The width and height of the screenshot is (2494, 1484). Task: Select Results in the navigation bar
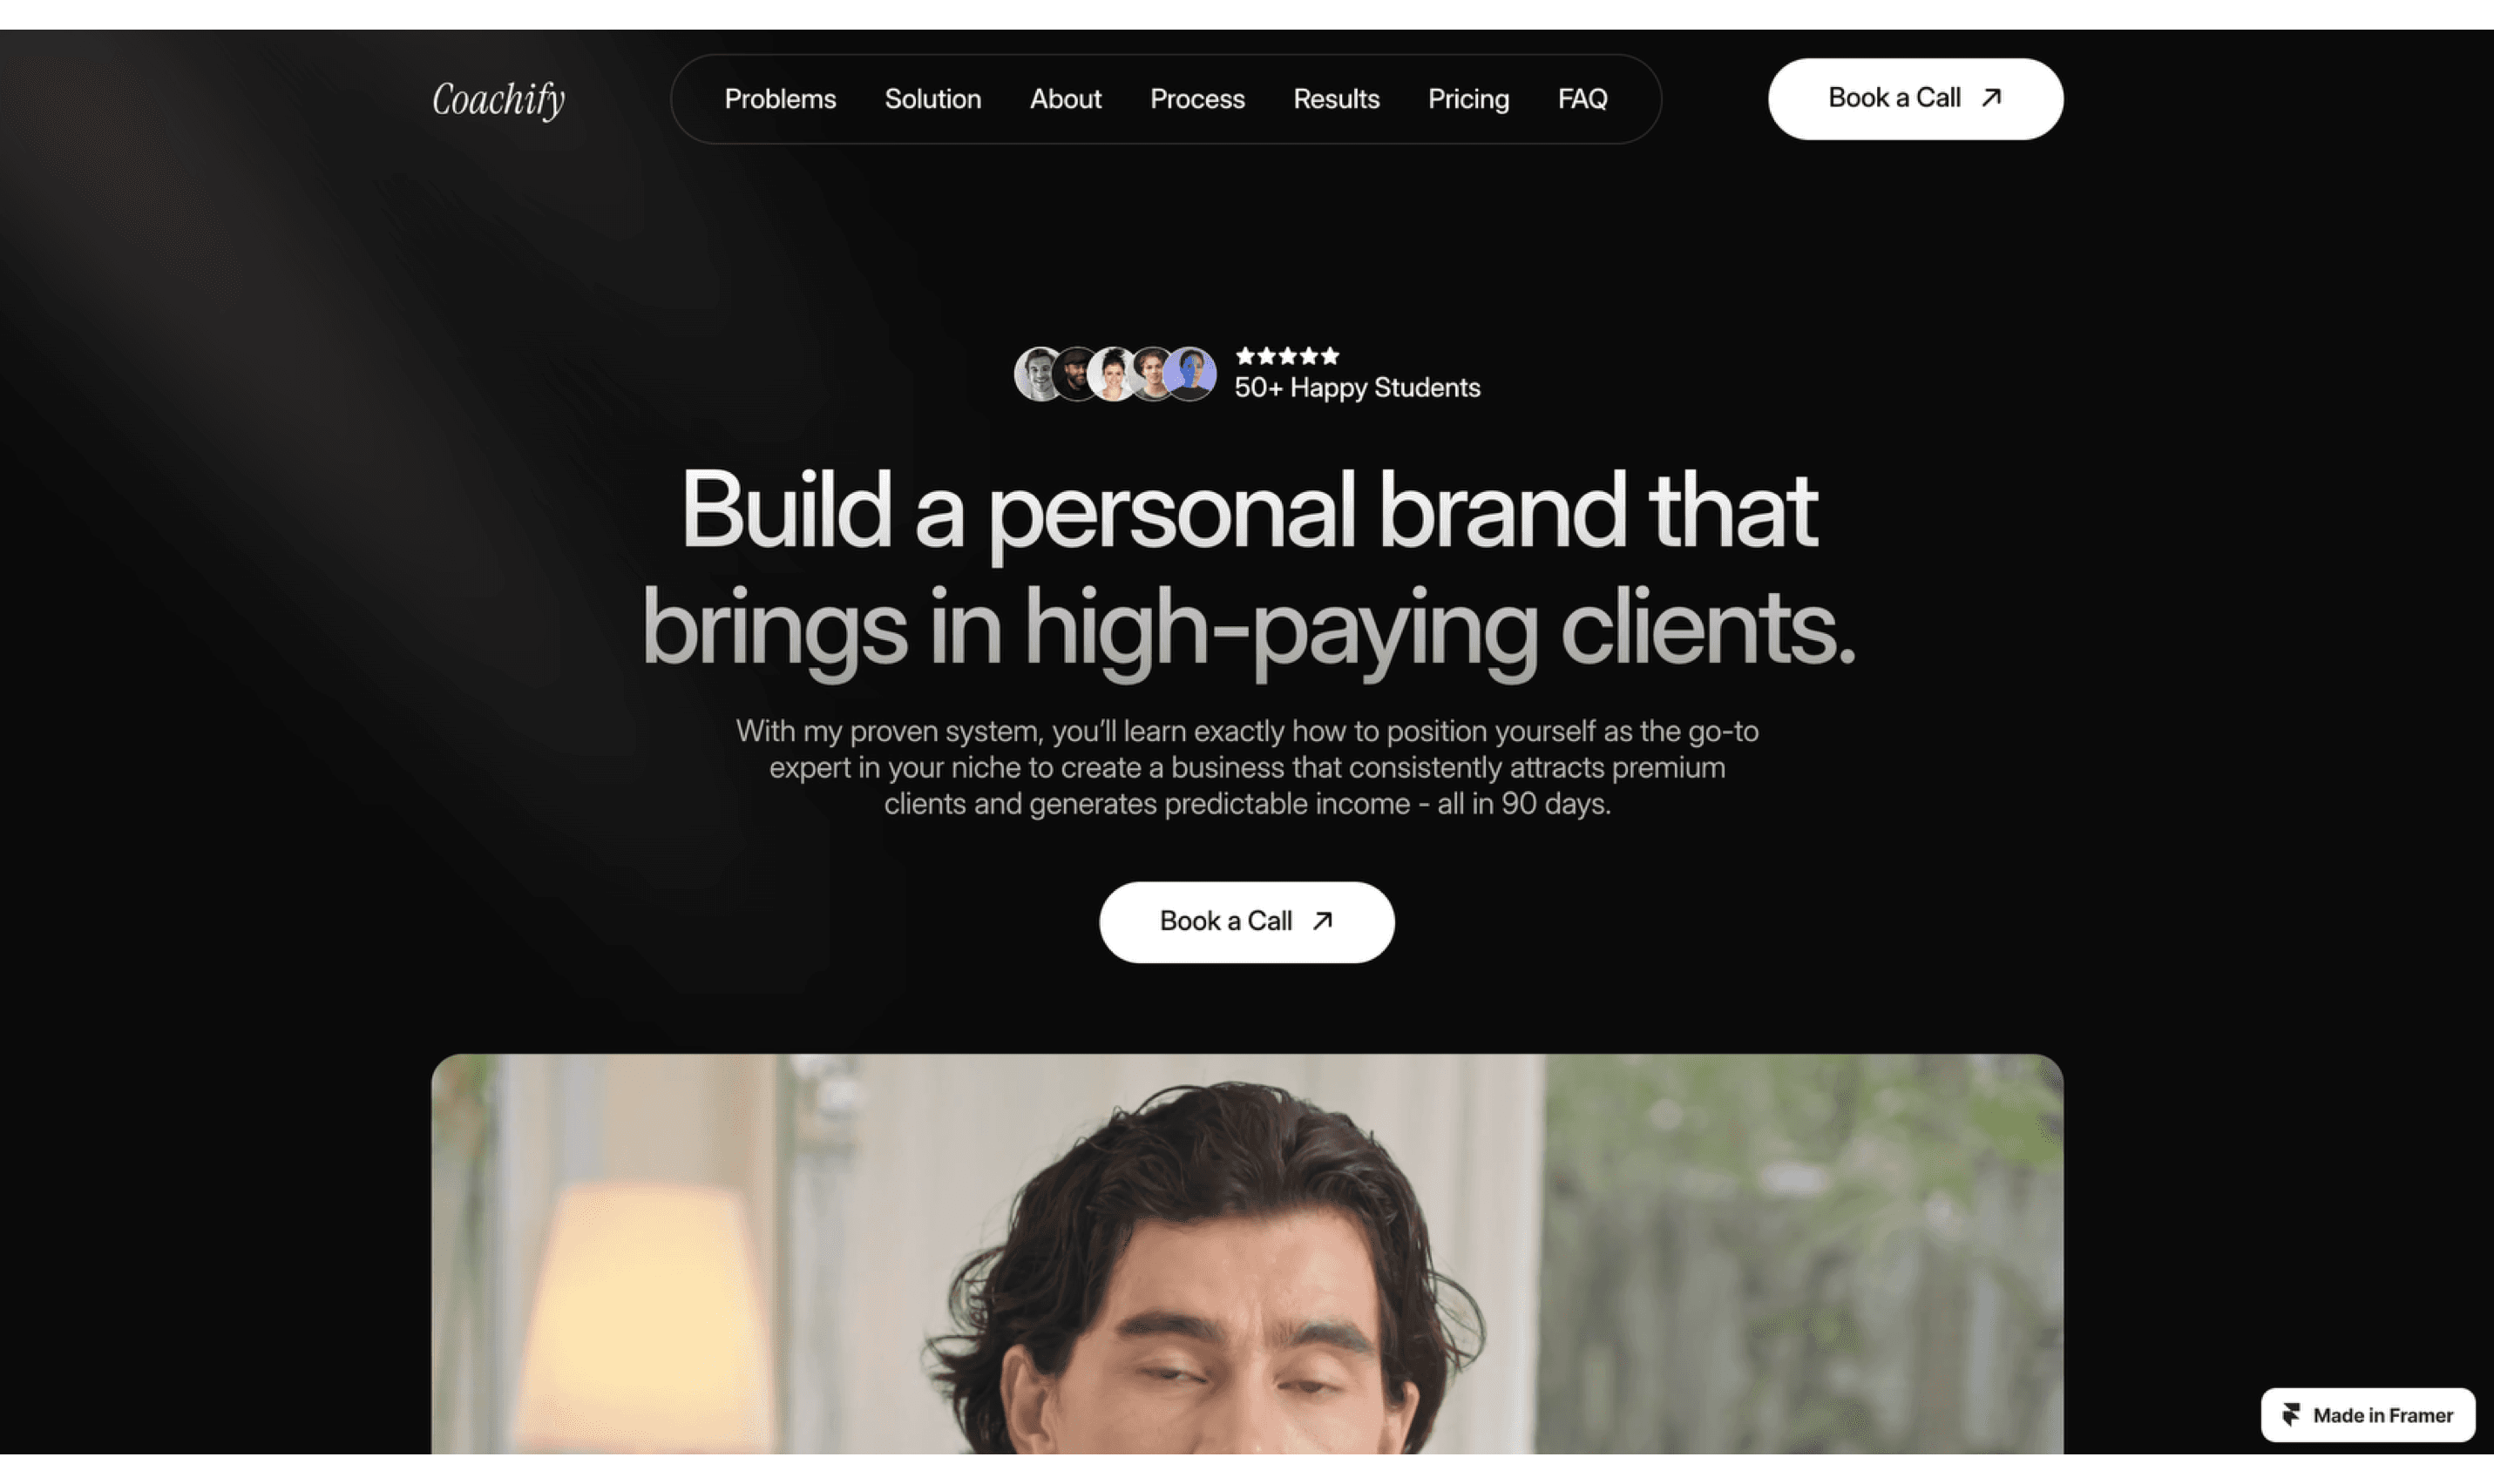click(x=1336, y=99)
